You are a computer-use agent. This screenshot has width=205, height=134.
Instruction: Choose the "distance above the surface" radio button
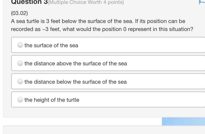pyautogui.click(x=20, y=63)
